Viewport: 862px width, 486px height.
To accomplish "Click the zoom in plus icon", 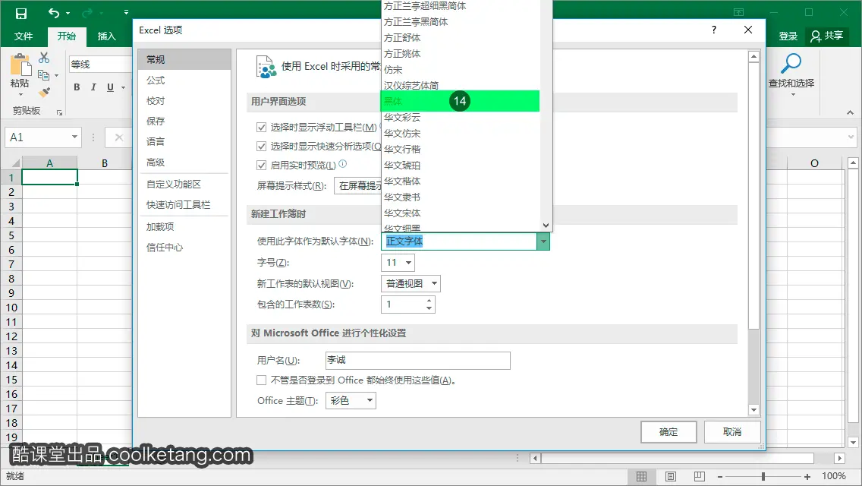I will [x=807, y=477].
